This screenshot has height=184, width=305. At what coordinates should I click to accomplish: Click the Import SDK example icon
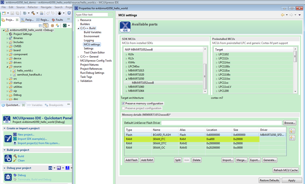pos(15,139)
